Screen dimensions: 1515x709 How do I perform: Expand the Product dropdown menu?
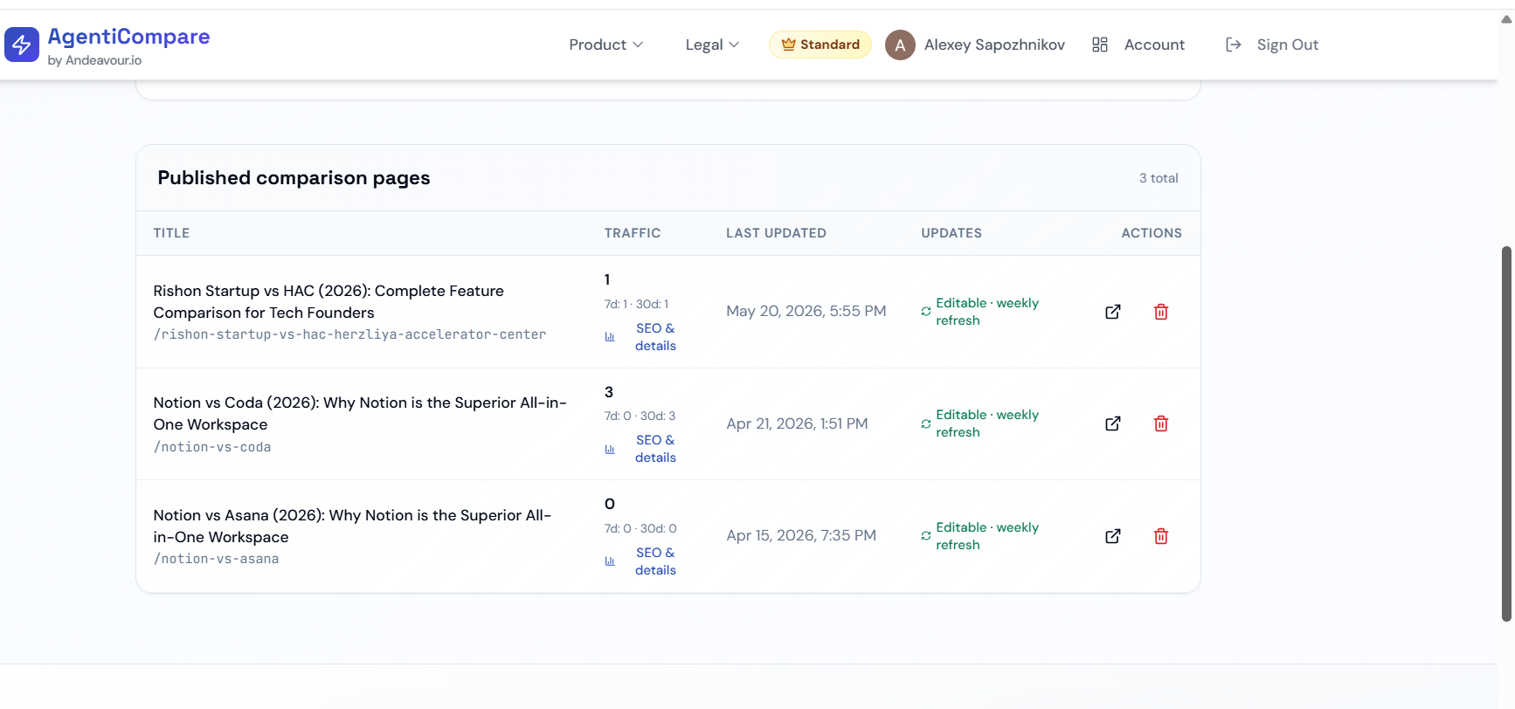pos(605,45)
